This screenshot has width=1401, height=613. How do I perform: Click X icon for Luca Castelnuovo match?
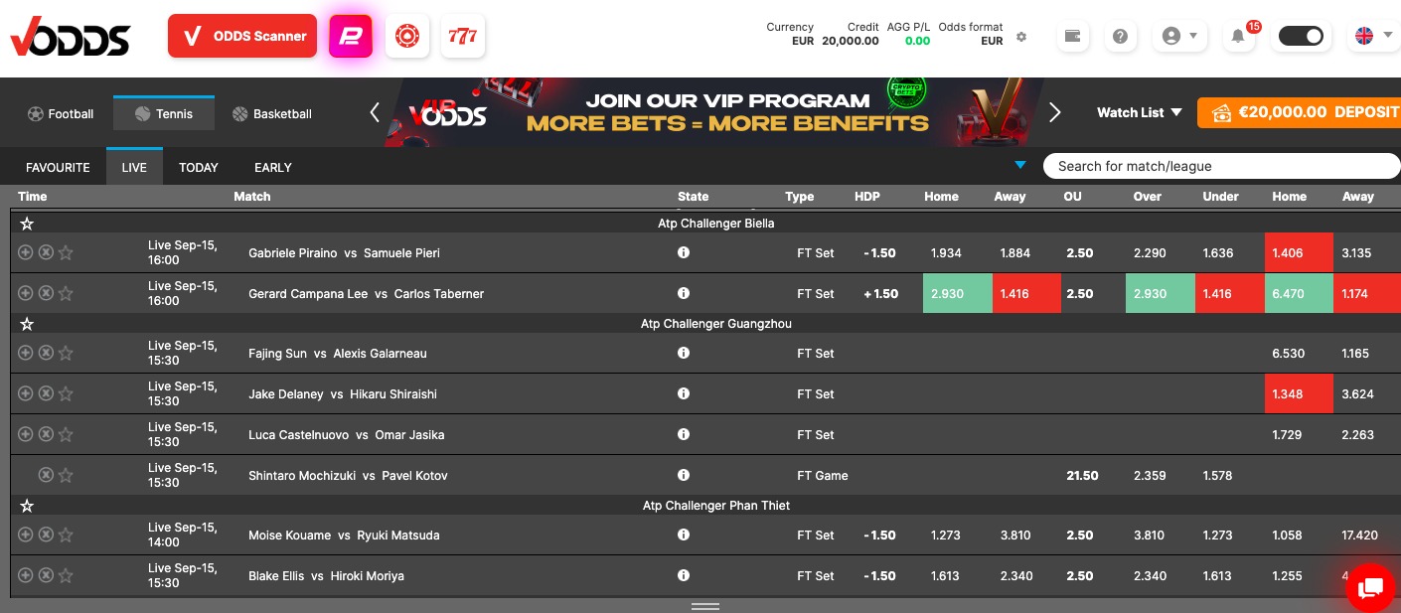(x=46, y=434)
